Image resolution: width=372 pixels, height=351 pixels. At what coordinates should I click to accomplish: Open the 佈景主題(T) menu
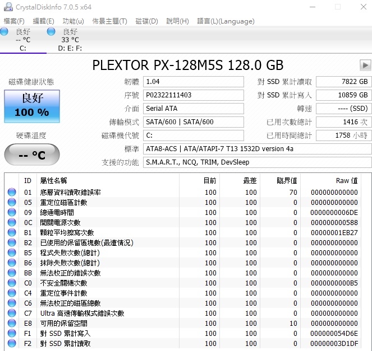[x=109, y=21]
